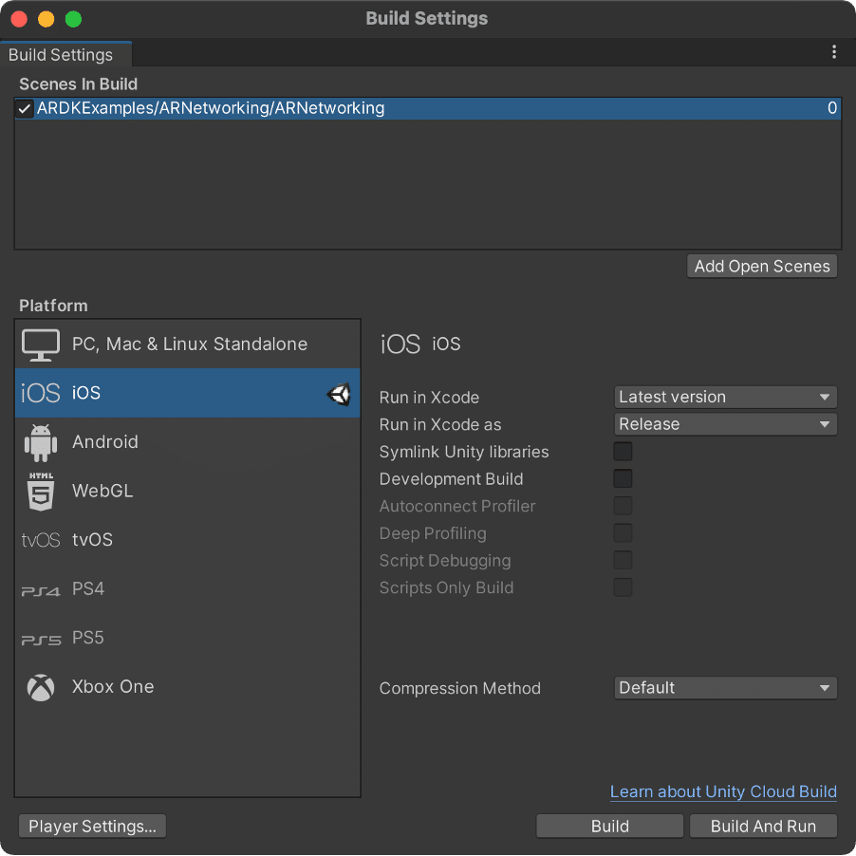Select the Xbox One logo icon
This screenshot has width=856, height=856.
41,687
